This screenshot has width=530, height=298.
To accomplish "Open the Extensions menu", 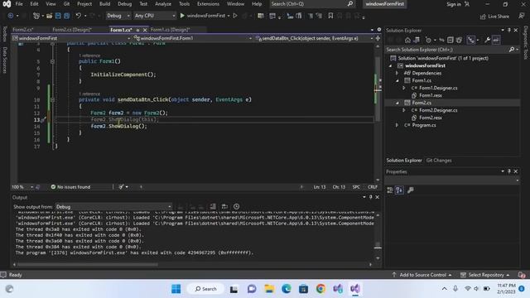I will 208,4.
